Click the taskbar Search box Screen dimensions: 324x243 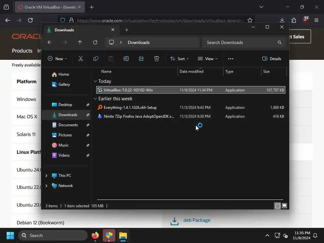(x=53, y=235)
